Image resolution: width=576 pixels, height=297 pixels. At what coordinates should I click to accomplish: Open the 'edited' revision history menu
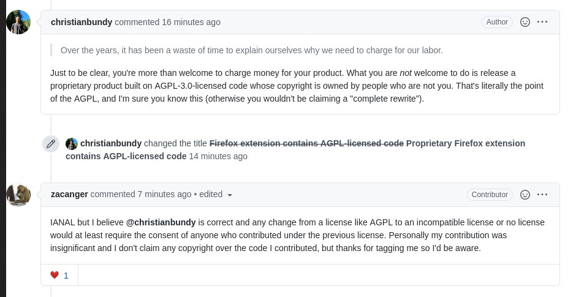coord(211,194)
